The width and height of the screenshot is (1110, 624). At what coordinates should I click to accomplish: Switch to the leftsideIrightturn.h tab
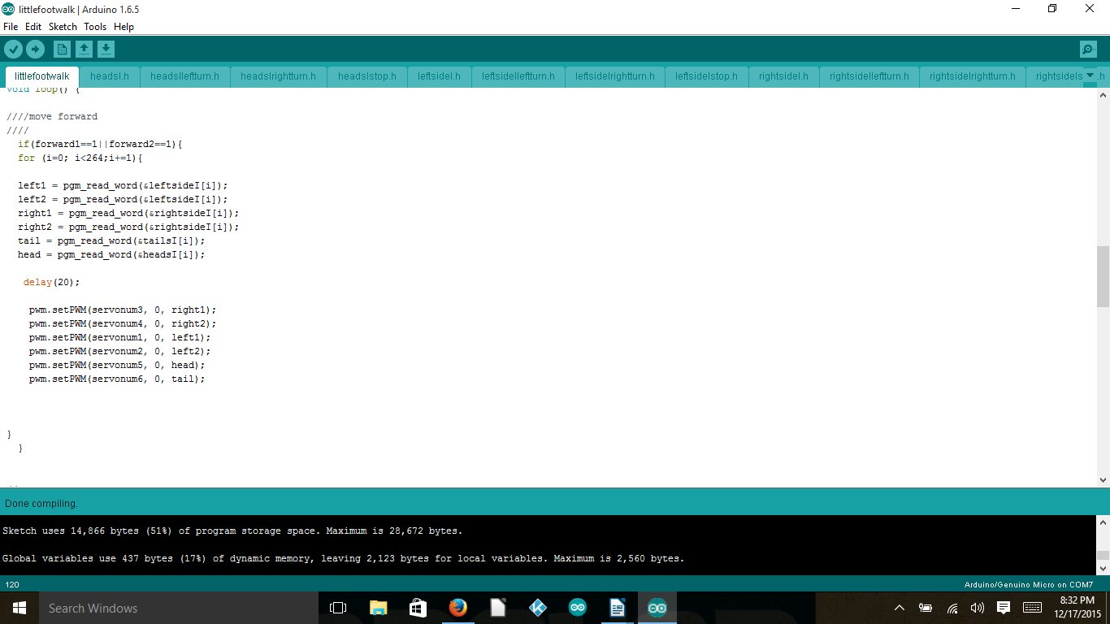click(x=615, y=76)
